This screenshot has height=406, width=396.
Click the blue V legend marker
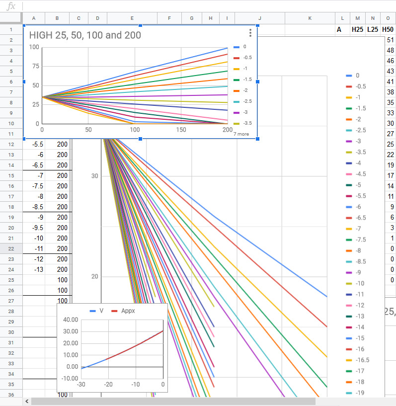[92, 311]
